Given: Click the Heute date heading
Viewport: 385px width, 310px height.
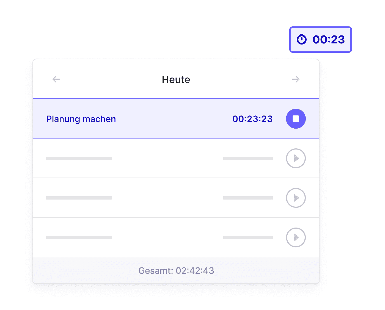Looking at the screenshot, I should pos(176,80).
